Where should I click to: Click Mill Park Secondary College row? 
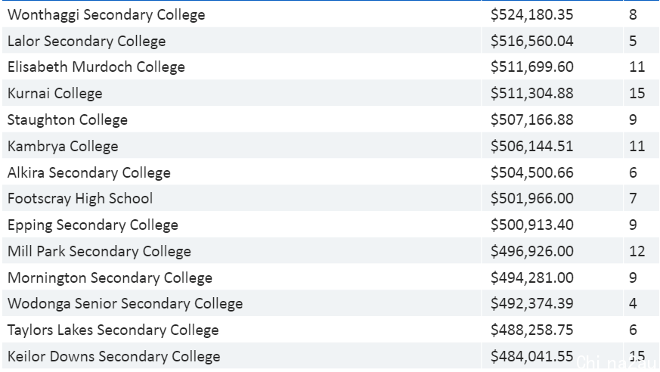click(330, 251)
